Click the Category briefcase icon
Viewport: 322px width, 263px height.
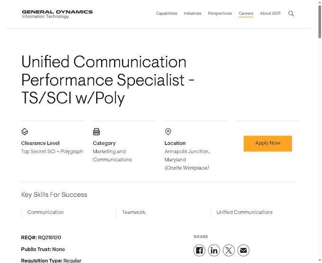(x=96, y=131)
